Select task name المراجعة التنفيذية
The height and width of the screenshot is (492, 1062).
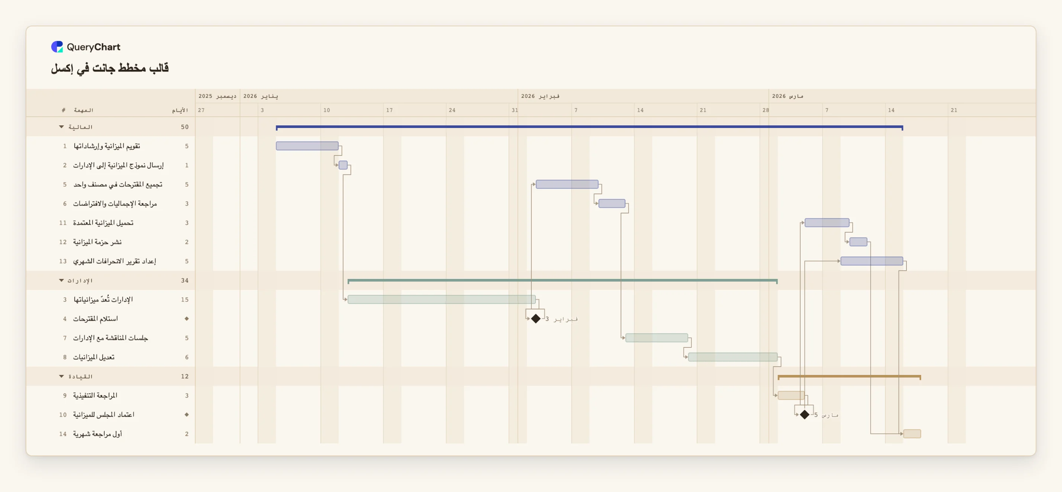pos(95,395)
